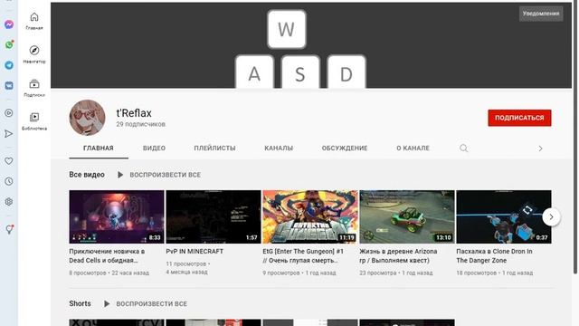Click the channel search magnifier icon
Screen dimensions: 579x326
[x=464, y=149]
